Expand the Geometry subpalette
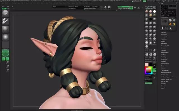The height and width of the screenshot is (111, 179). (164, 35)
